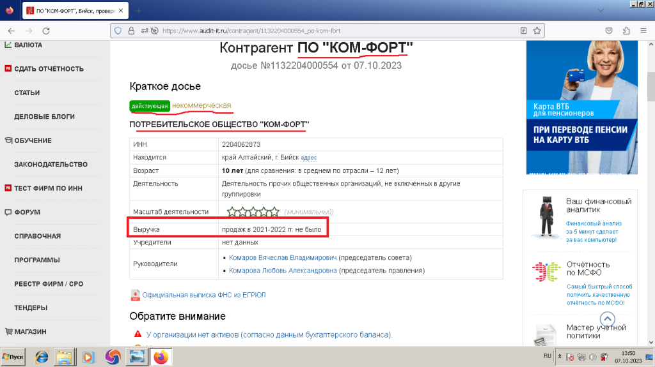
Task: Expand the list-all-tabs chevron
Action: click(x=601, y=11)
